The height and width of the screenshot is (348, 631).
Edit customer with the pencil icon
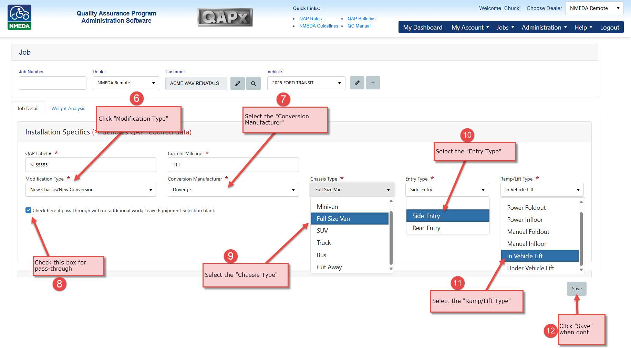coord(238,83)
